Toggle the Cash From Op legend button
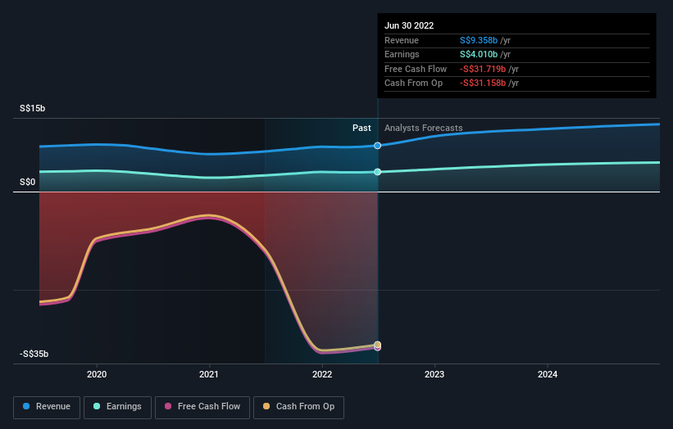This screenshot has height=429, width=673. (298, 407)
